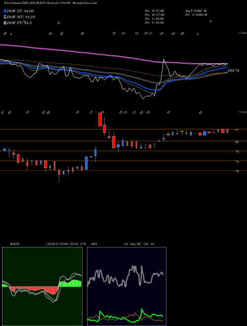The height and width of the screenshot is (326, 247).
Task: Click the 70 price axis label
Action: point(237,171)
